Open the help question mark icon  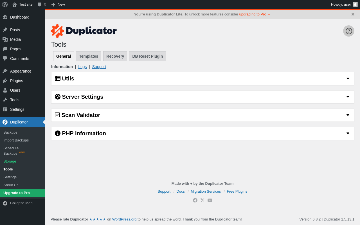(x=349, y=31)
